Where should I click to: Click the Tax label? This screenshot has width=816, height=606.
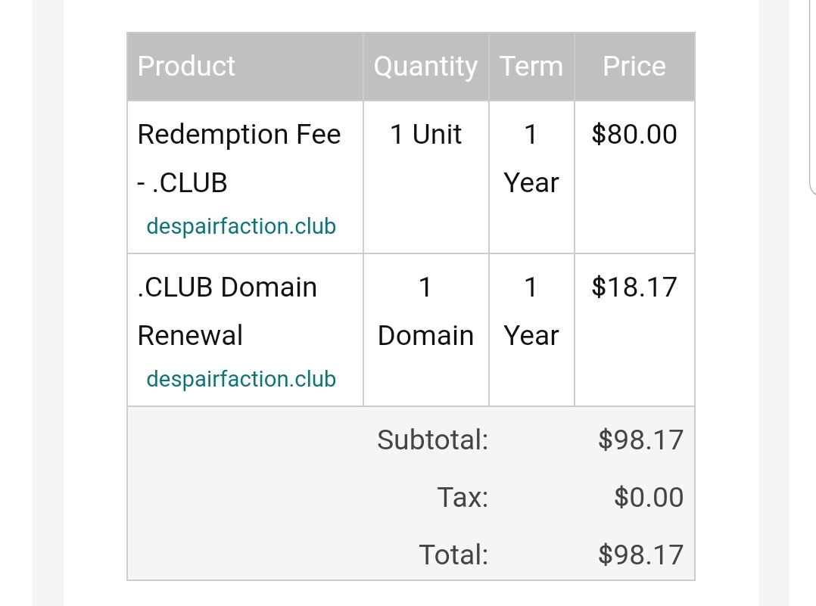click(463, 497)
